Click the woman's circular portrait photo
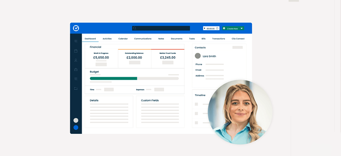Screen dimensions: 341x156 tap(240, 112)
